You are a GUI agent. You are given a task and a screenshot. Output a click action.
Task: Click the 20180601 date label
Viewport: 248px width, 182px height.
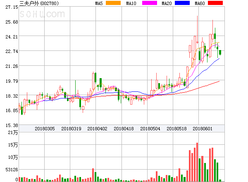[x=203, y=129]
